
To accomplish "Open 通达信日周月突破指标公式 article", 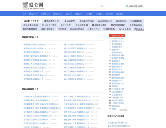I will (75, 45).
